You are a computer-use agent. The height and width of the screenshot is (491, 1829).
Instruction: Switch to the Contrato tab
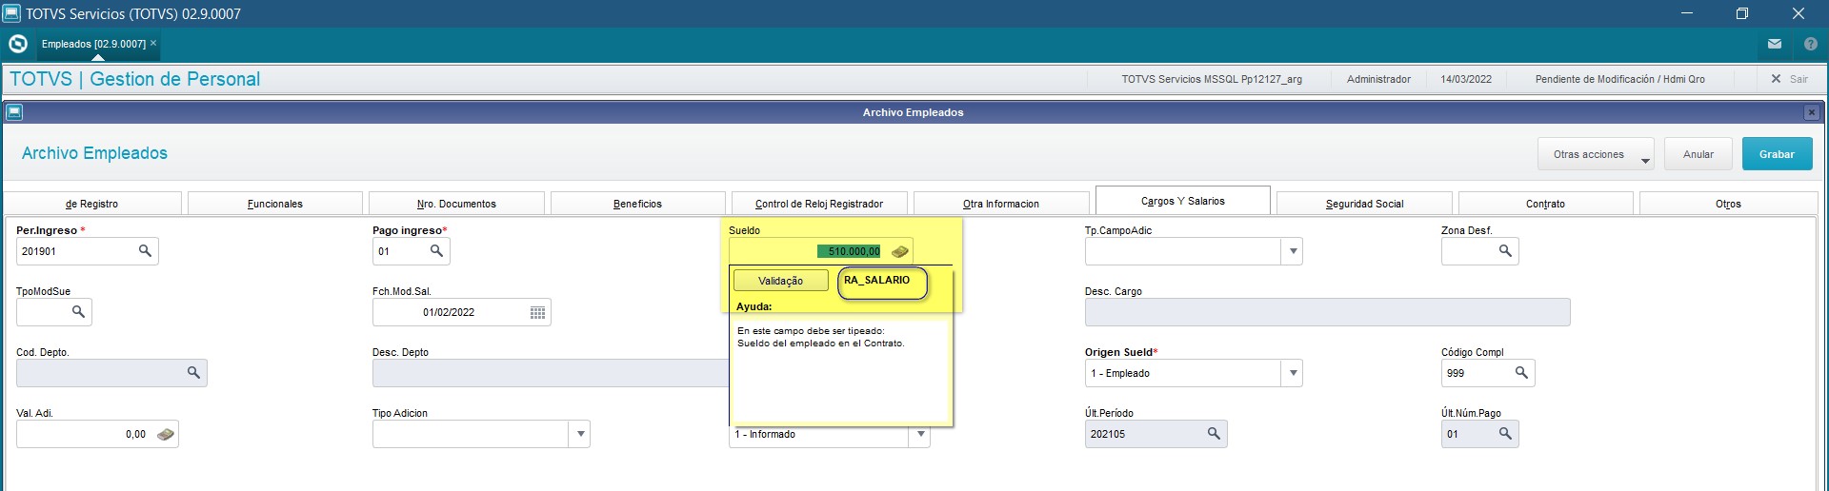pyautogui.click(x=1545, y=204)
